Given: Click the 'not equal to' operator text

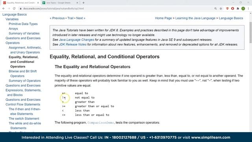Looking at the screenshot, I should pyautogui.click(x=85, y=97).
